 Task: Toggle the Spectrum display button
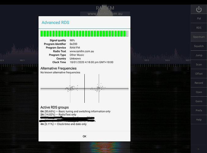tap(199, 37)
